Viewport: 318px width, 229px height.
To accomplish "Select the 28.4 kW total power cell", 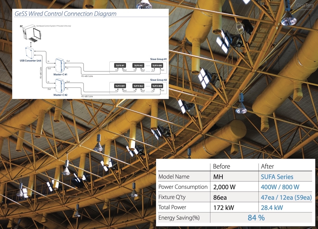I will (x=272, y=207).
